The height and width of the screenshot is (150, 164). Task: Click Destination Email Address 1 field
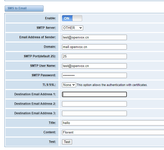[x=94, y=94]
